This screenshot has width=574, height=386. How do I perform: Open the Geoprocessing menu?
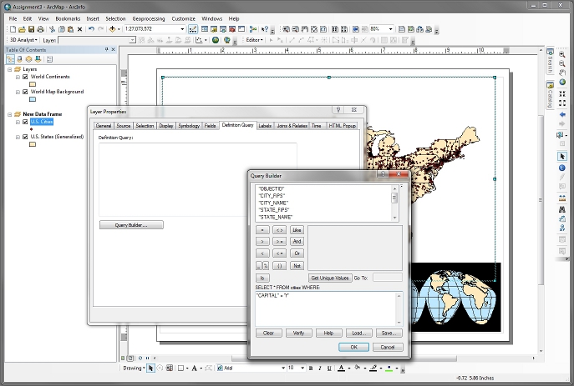[149, 18]
